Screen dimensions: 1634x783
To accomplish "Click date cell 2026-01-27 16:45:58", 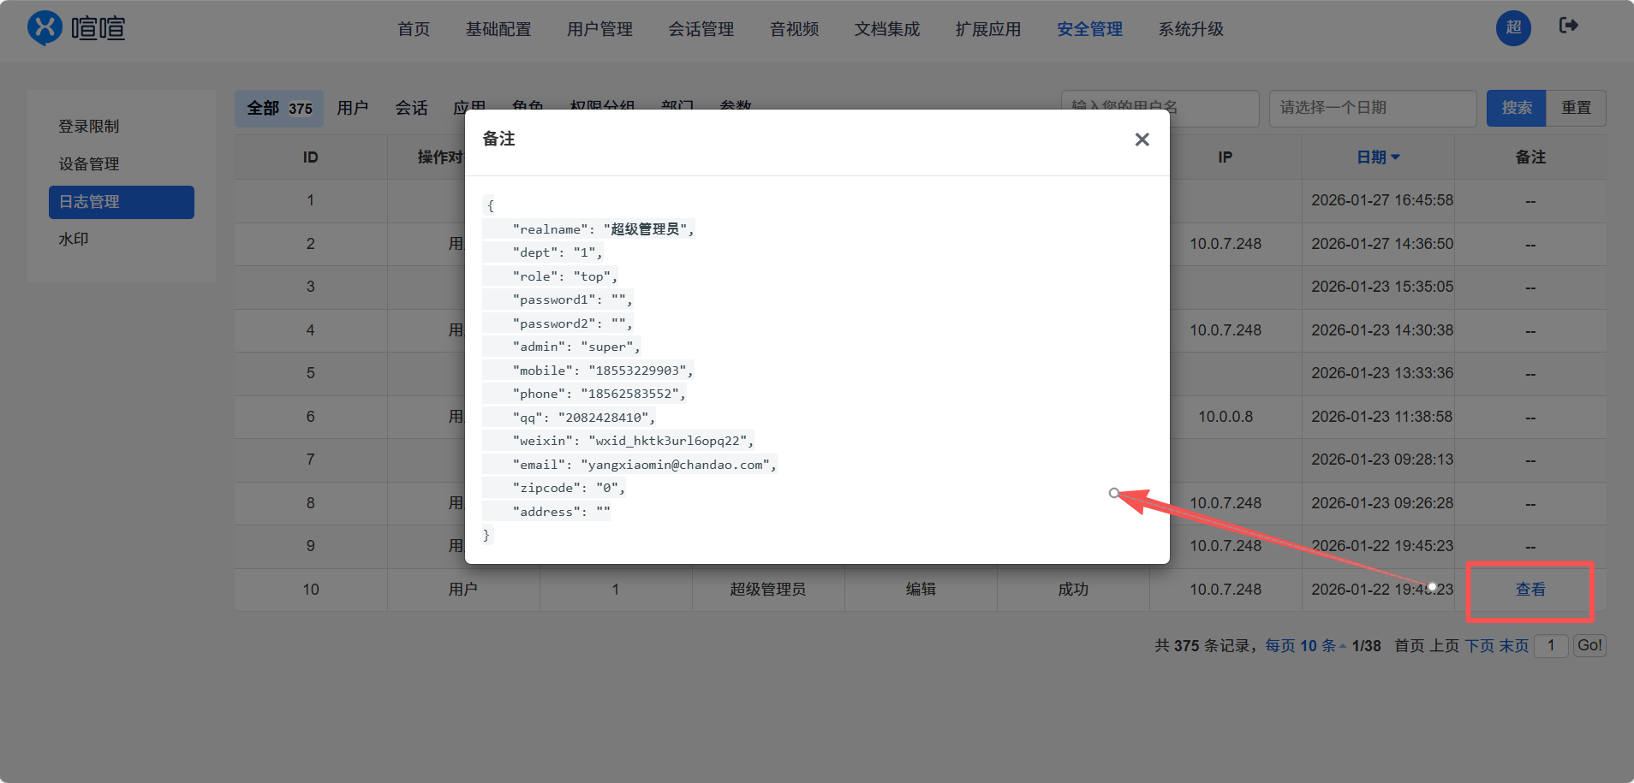I will click(x=1382, y=200).
